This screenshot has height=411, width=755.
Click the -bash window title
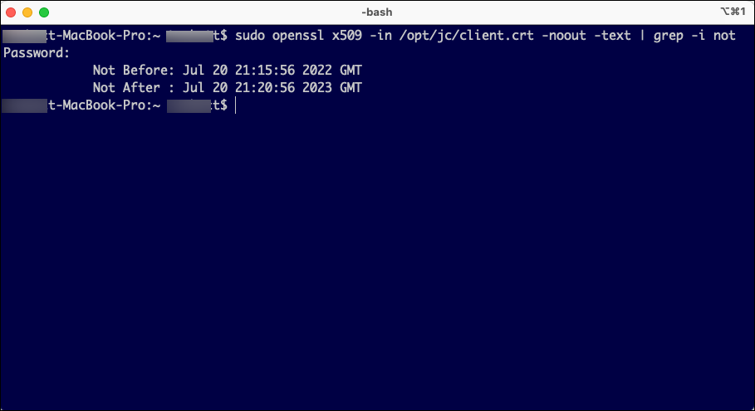coord(378,12)
